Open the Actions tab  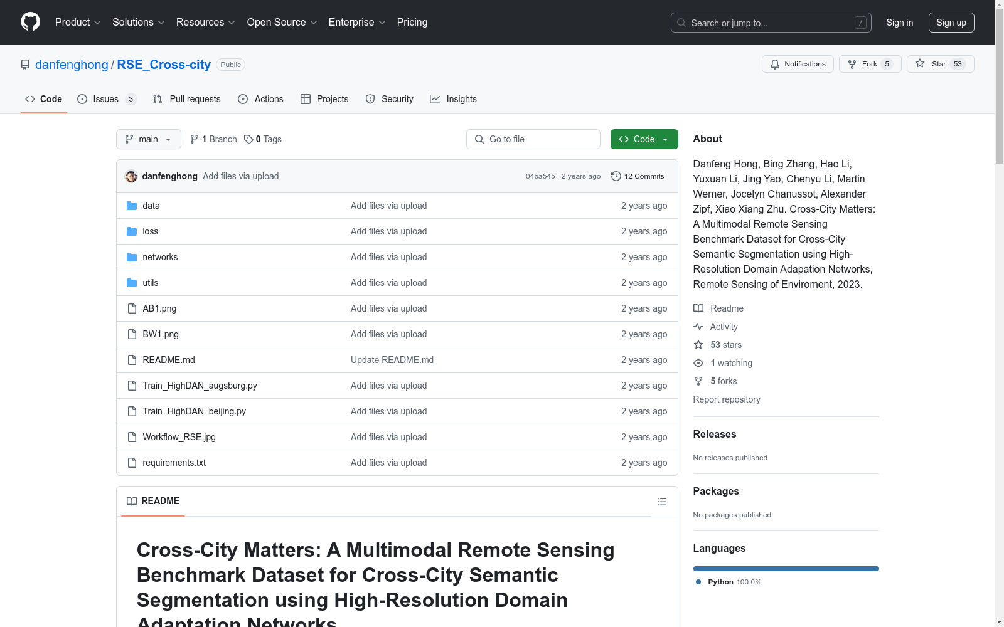(x=260, y=99)
